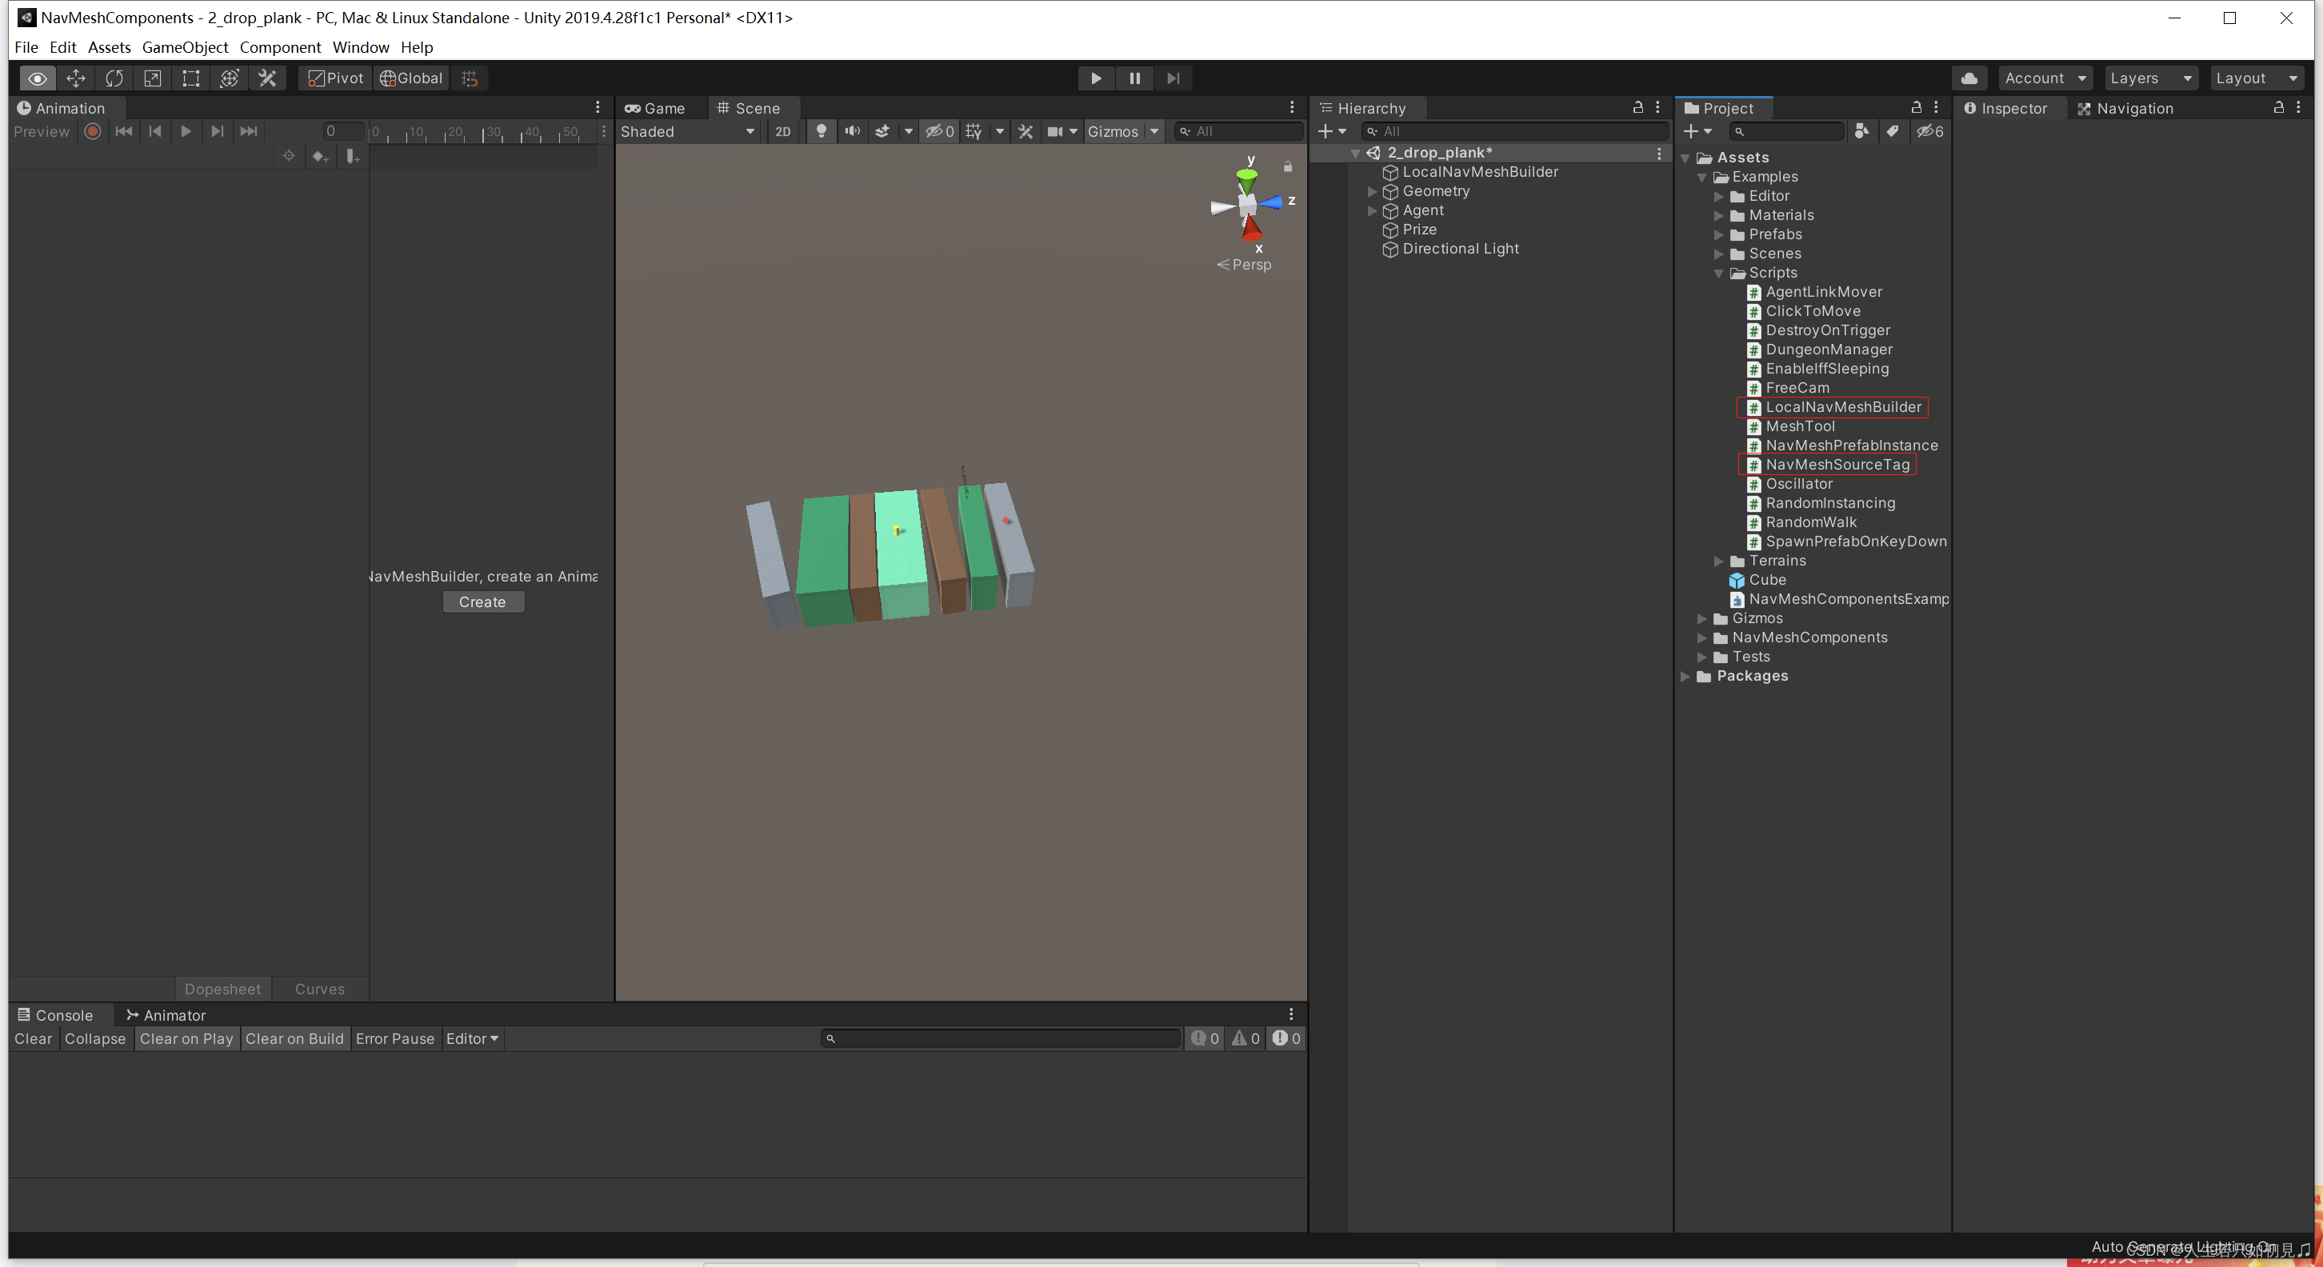
Task: Click Create in the Animation window
Action: pos(483,602)
